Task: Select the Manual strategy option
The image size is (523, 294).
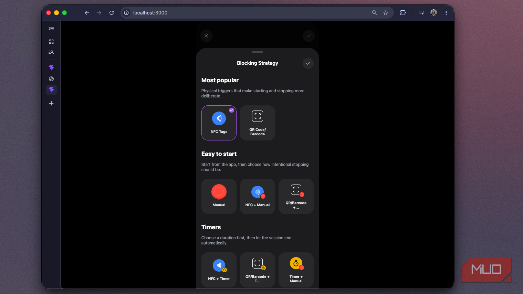Action: coord(219,196)
